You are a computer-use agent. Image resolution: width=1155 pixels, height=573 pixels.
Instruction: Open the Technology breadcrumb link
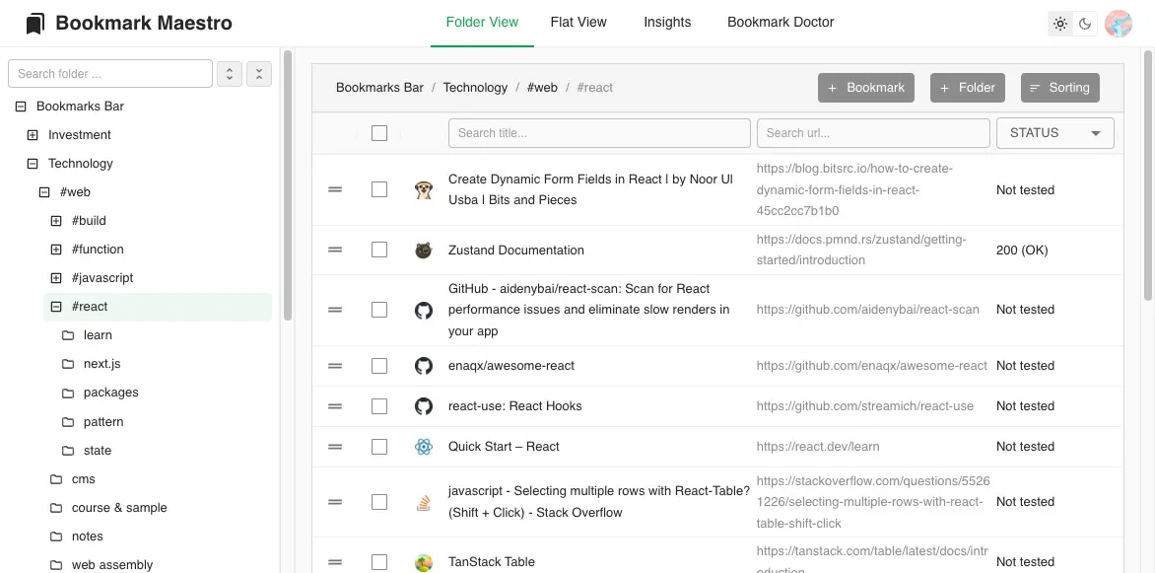[x=475, y=87]
